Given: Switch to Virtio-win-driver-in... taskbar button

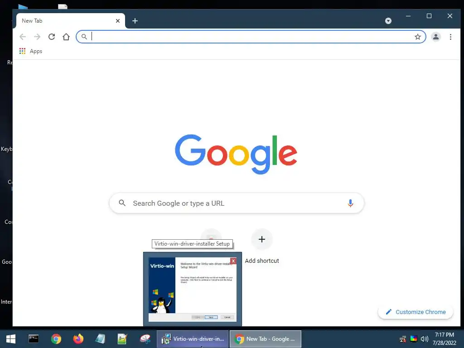Looking at the screenshot, I should click(x=193, y=339).
